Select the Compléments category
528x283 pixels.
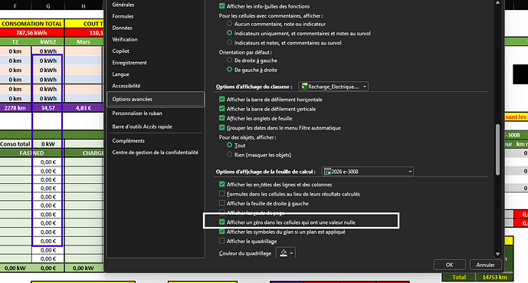click(128, 141)
